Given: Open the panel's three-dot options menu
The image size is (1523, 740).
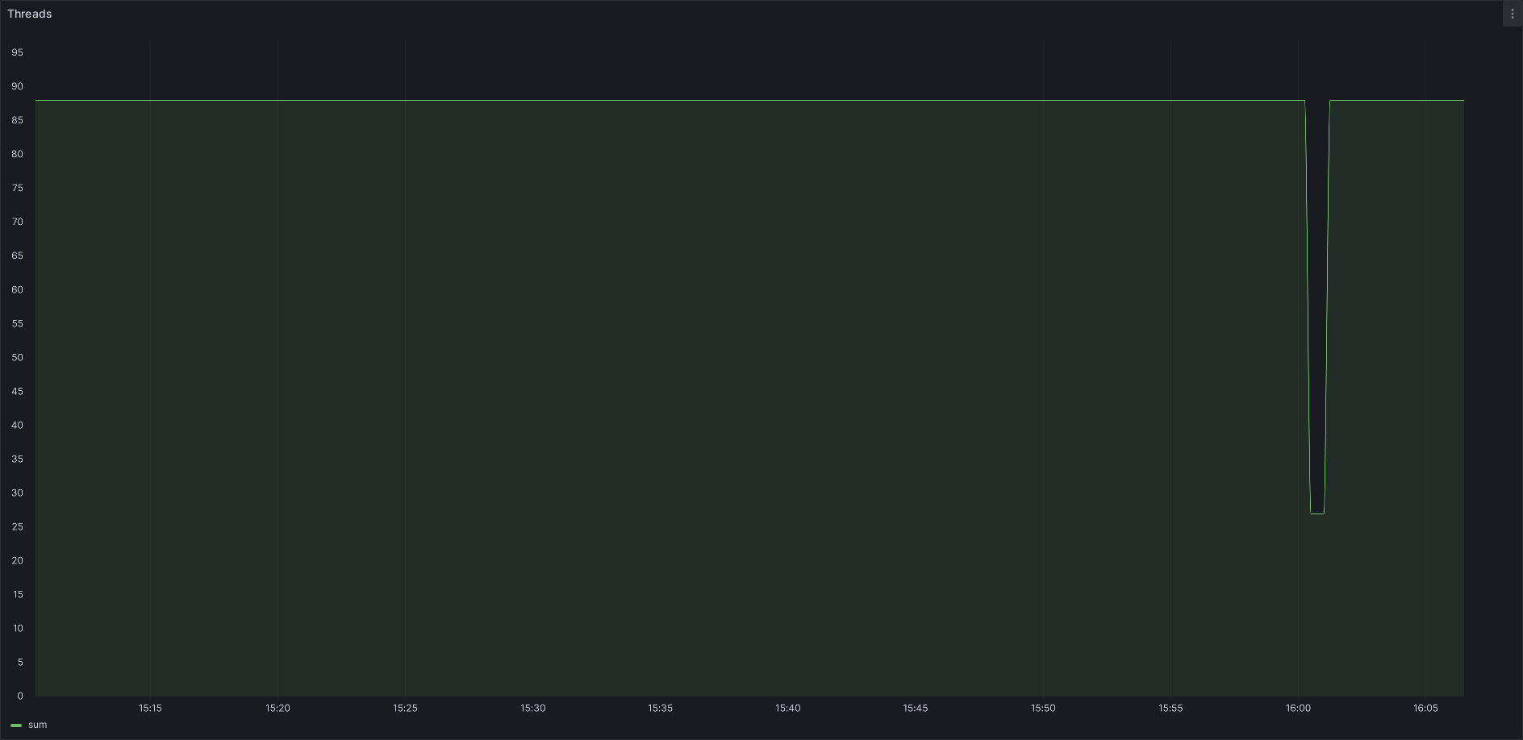Looking at the screenshot, I should (1512, 14).
